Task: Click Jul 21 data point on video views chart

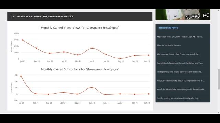Action: (106, 55)
